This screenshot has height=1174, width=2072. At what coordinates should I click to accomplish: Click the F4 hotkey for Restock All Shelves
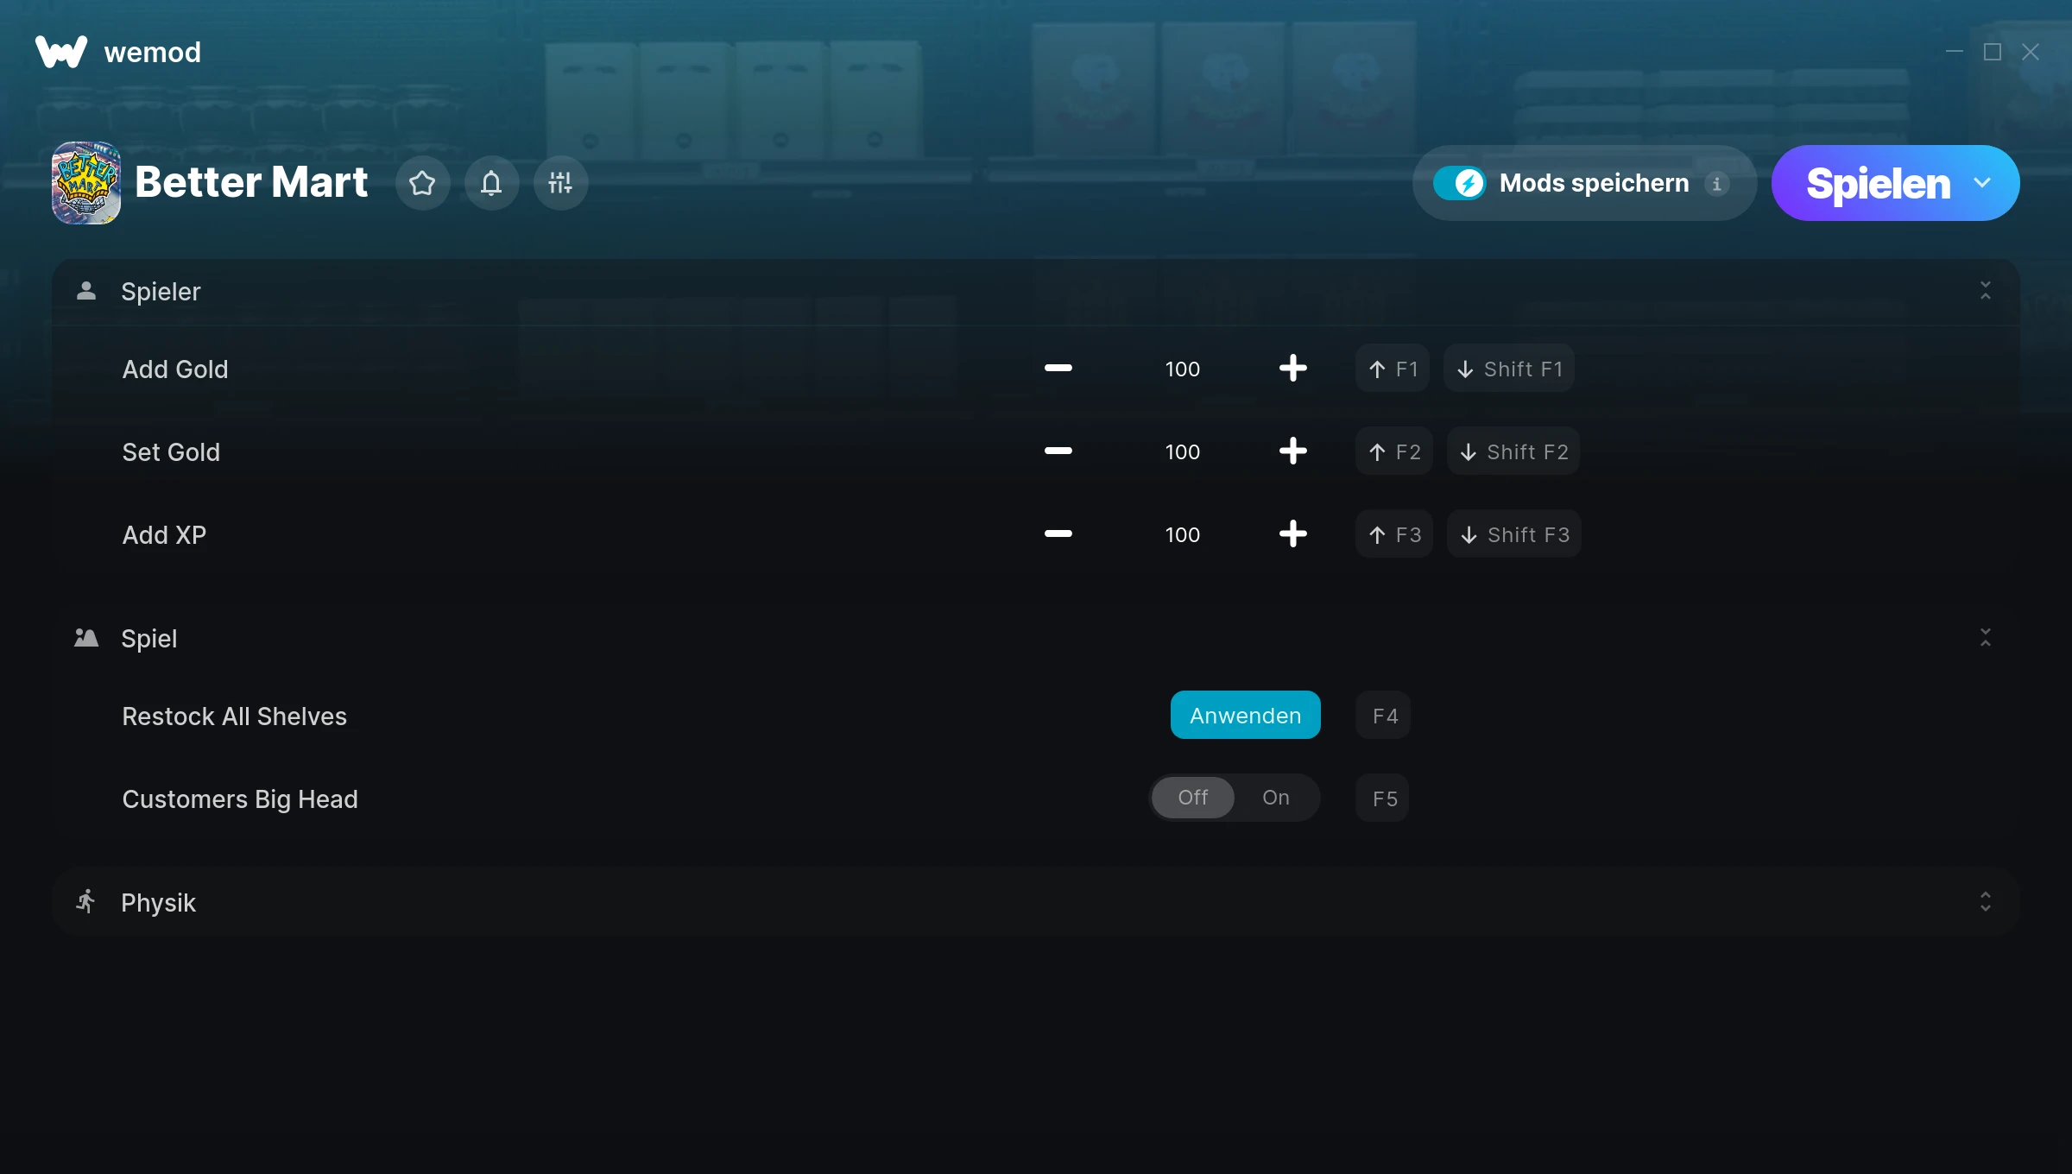point(1383,715)
